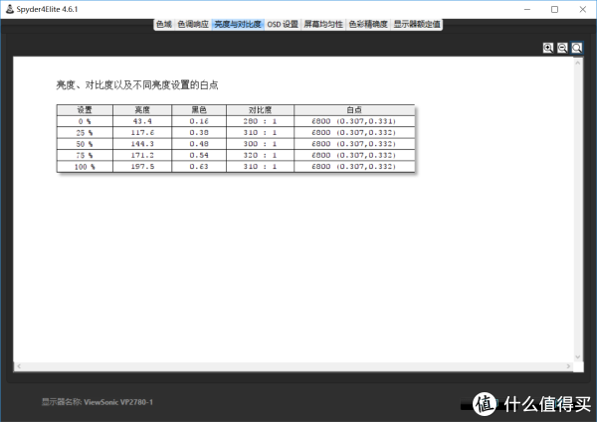Screen dimensions: 597x422
Task: Click the 设置 column header
Action: click(85, 110)
